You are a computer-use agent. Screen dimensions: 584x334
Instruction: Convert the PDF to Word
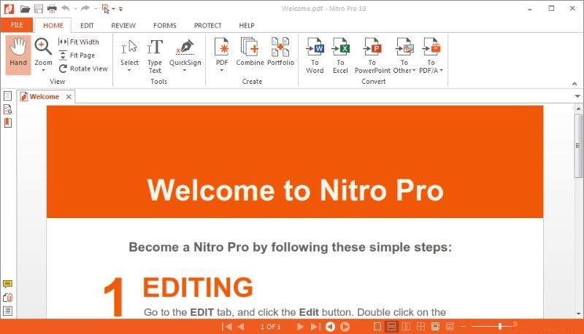(x=315, y=55)
